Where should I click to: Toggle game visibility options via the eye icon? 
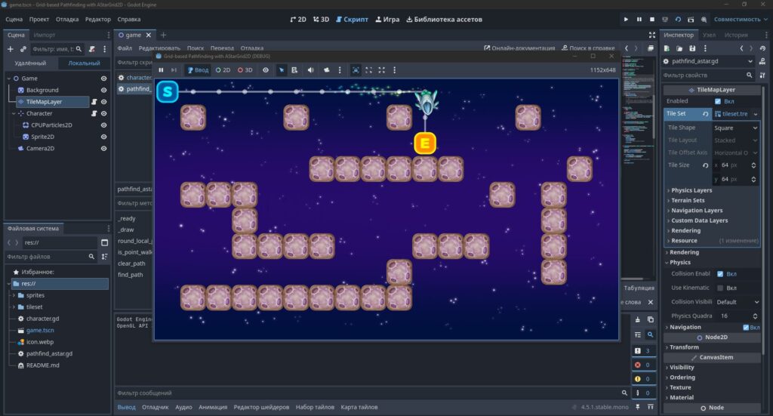[x=265, y=70]
